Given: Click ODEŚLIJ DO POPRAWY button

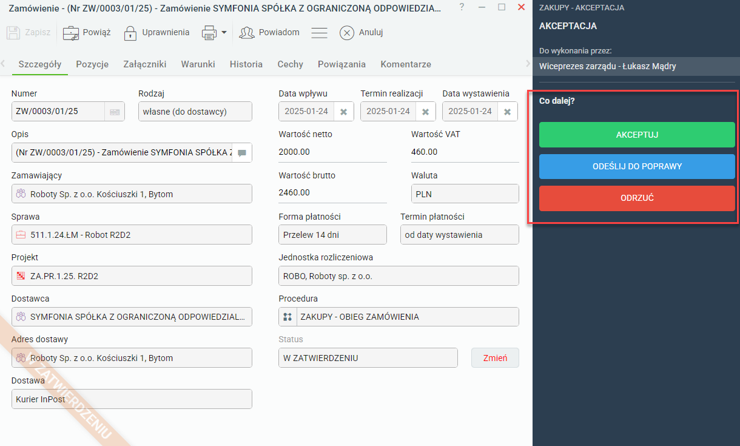Looking at the screenshot, I should [637, 166].
